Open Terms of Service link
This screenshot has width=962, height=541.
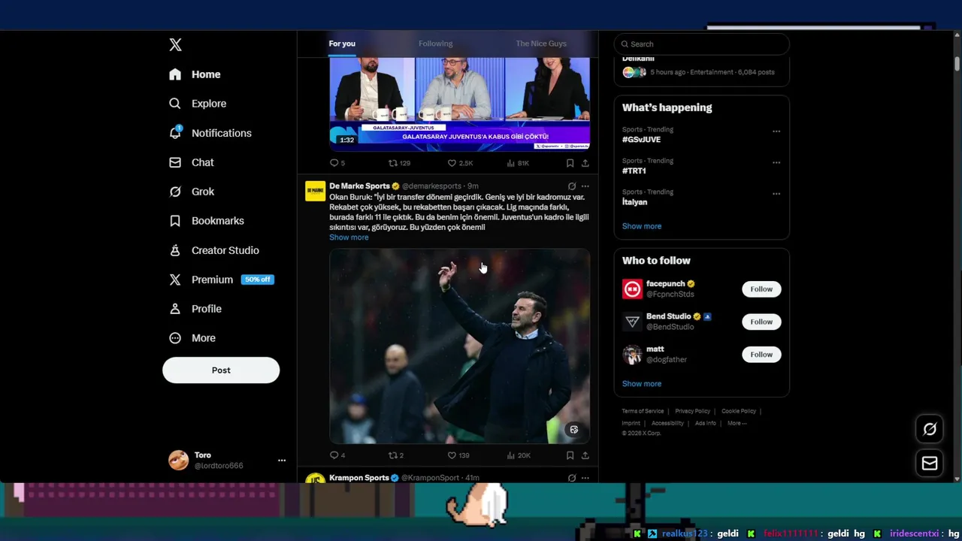[643, 411]
